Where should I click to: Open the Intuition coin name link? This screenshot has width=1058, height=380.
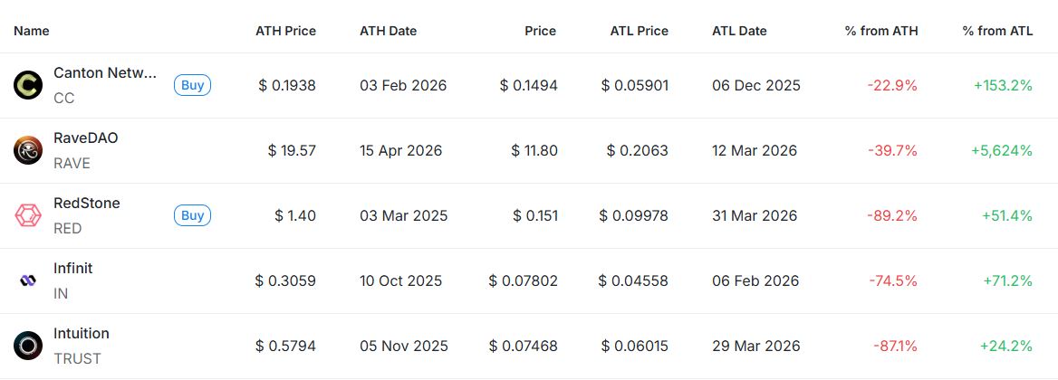[82, 334]
